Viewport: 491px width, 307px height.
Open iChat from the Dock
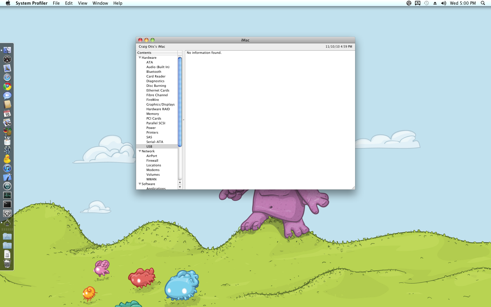[7, 96]
